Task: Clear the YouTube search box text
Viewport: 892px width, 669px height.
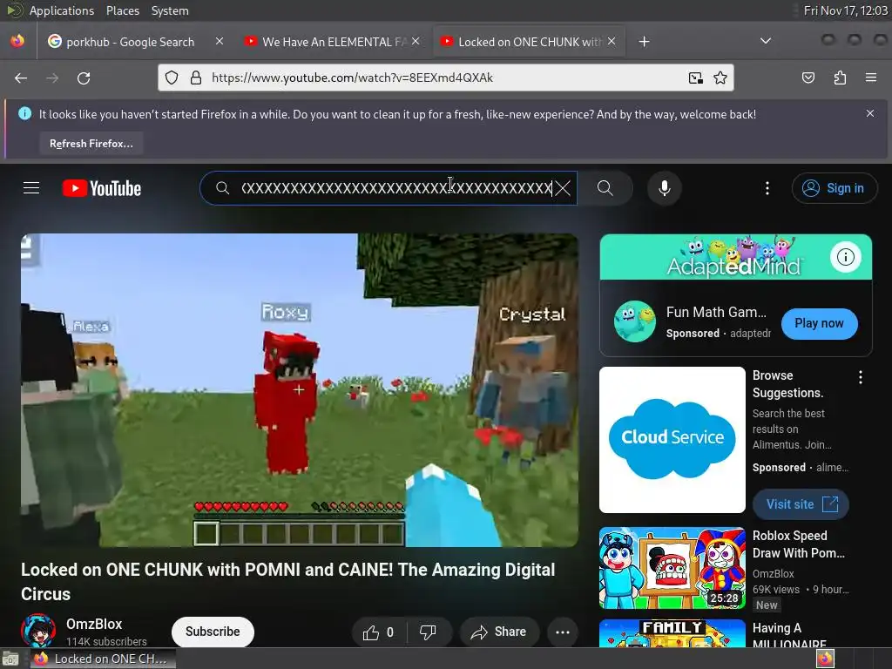Action: pyautogui.click(x=563, y=188)
